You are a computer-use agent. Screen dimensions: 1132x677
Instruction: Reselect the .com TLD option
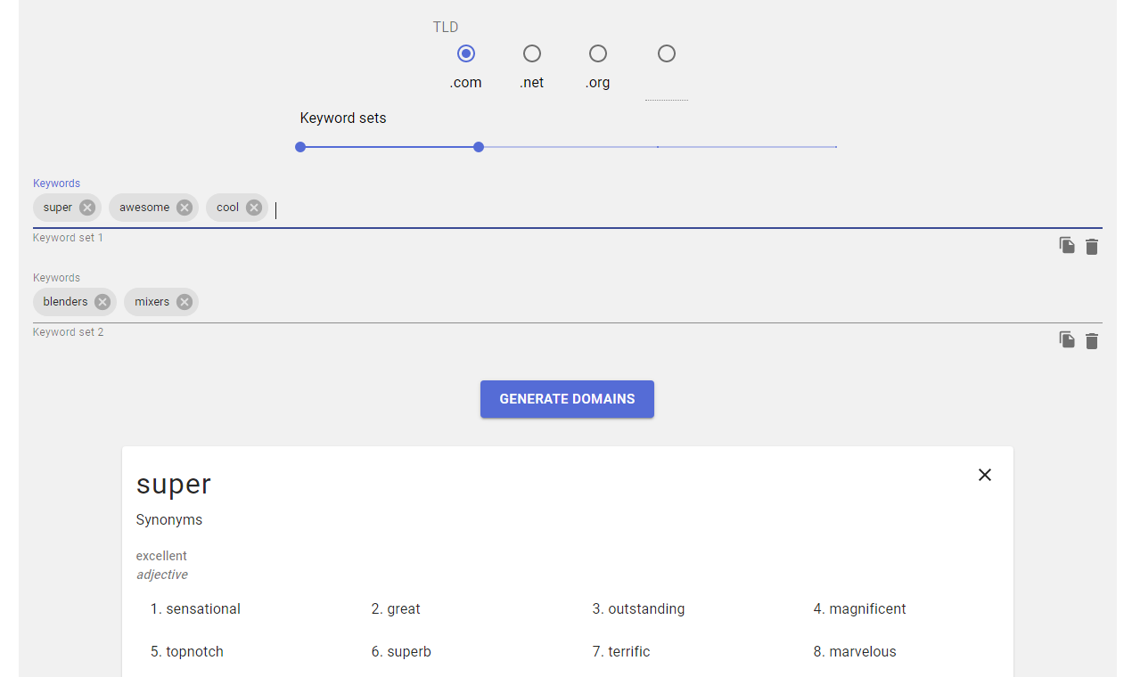[x=465, y=53]
